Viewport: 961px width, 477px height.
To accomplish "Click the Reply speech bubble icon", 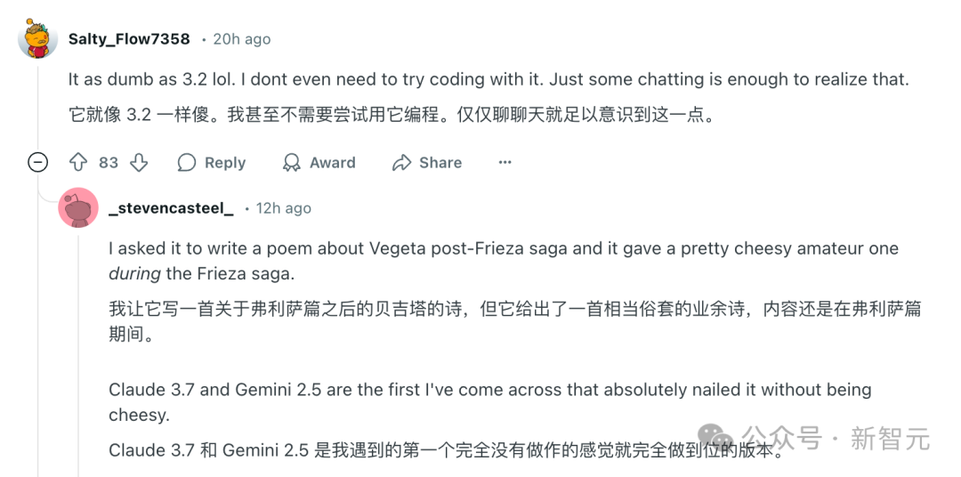I will point(187,163).
